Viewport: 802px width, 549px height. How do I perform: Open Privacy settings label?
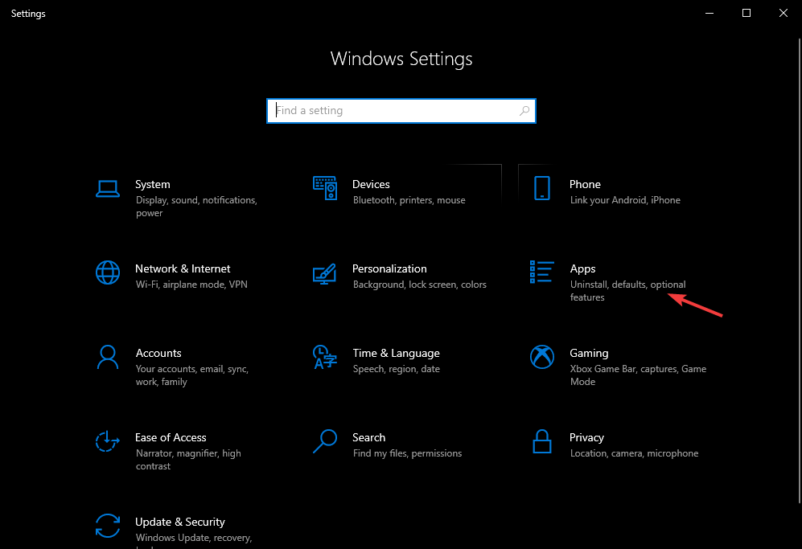tap(586, 437)
